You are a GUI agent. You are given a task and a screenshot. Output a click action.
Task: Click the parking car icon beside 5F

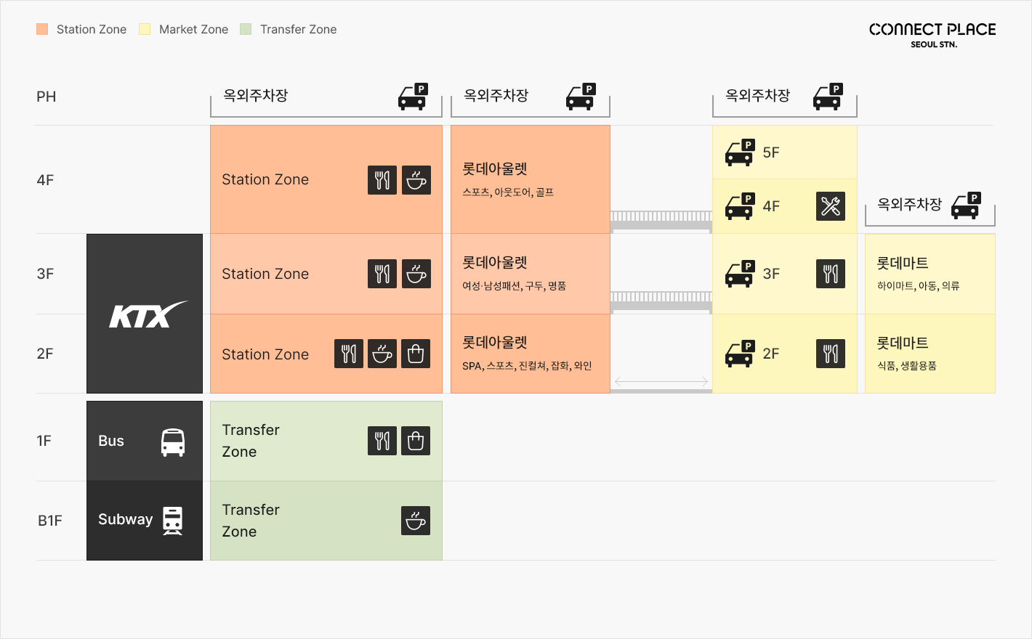(740, 152)
